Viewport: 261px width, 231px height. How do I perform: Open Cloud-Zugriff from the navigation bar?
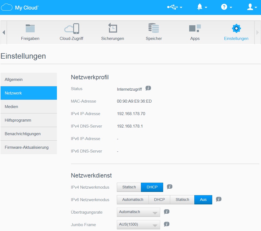point(72,32)
